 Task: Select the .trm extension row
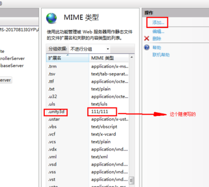88,66
